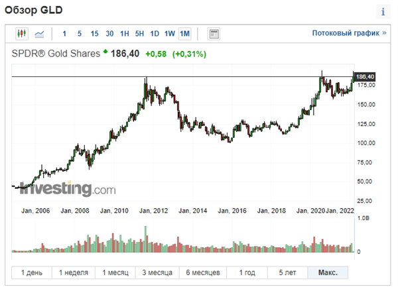Choose the 1 год range tab

(x=247, y=272)
